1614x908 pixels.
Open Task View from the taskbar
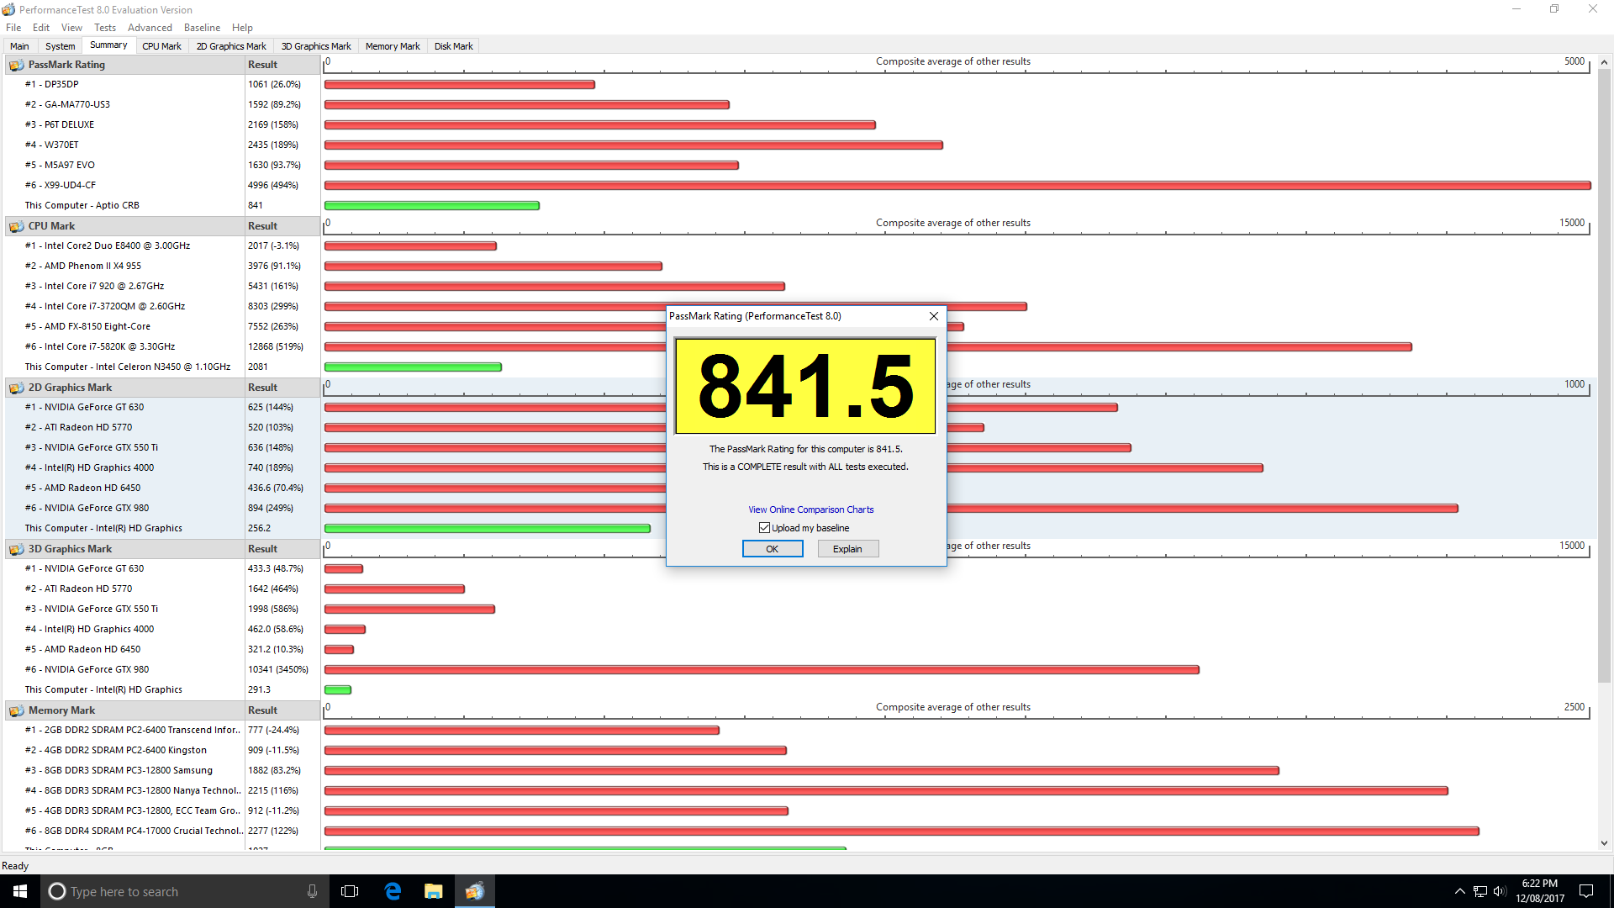click(x=350, y=891)
